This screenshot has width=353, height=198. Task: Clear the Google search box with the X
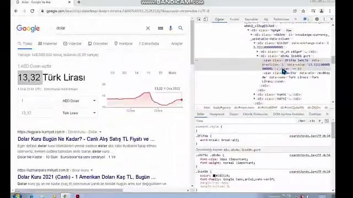(x=148, y=28)
